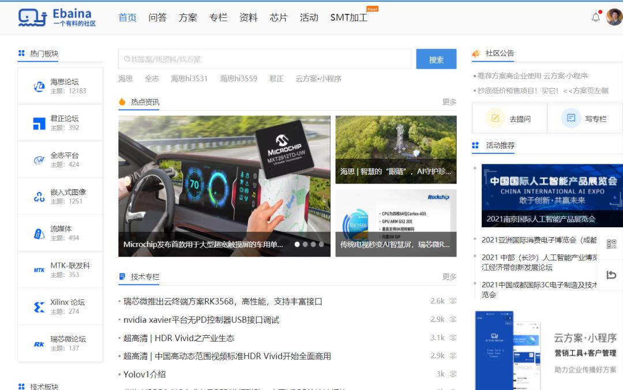Viewport: 623px width, 390px height.
Task: Open article 中国高动态范围视频标准HDR Vivid开始全面商用
Action: (227, 356)
